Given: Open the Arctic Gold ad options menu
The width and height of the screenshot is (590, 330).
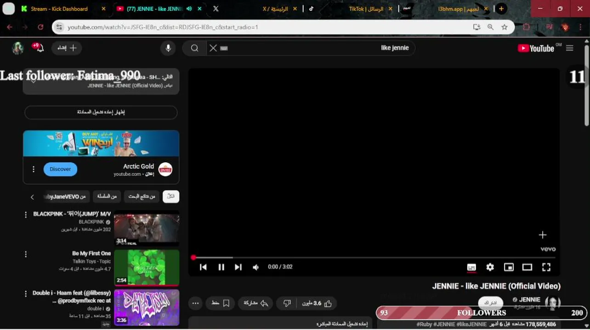Looking at the screenshot, I should [x=33, y=169].
